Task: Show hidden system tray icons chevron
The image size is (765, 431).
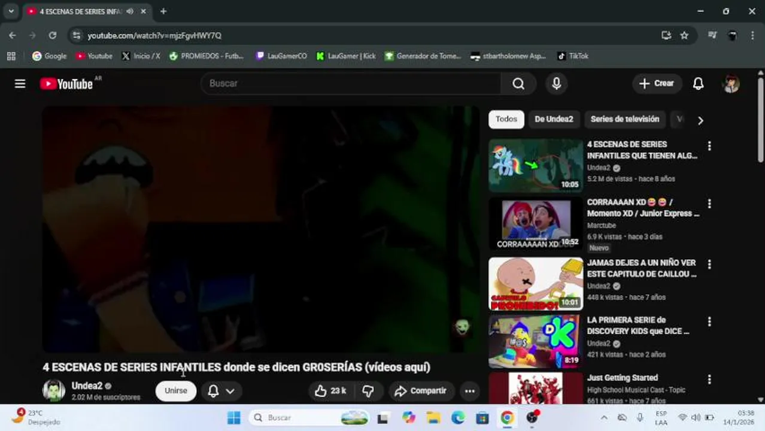Action: click(x=604, y=418)
